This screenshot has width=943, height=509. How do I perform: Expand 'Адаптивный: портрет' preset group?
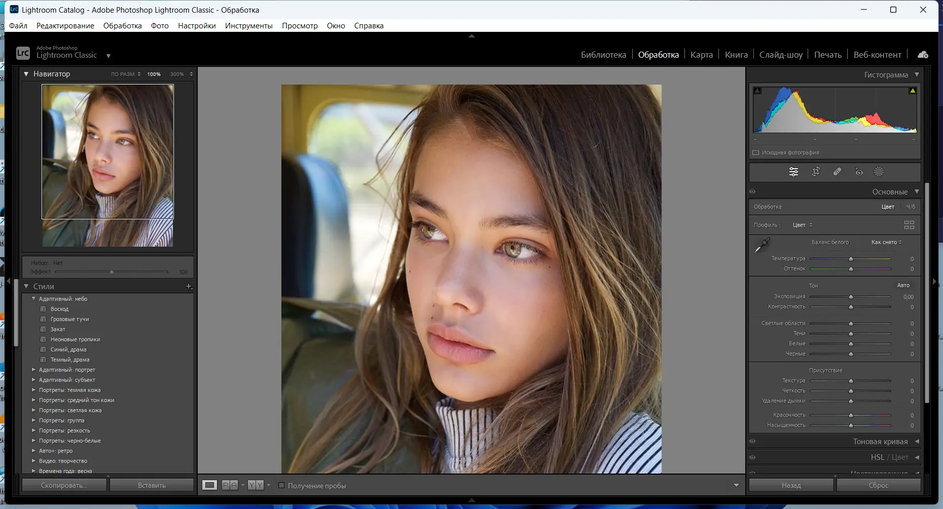click(x=34, y=370)
